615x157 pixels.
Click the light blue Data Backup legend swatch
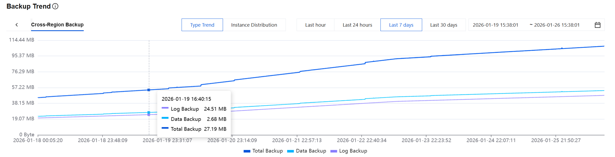[x=290, y=151]
